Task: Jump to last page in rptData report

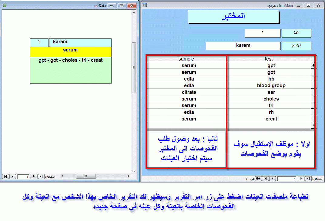Action: tap(41, 176)
